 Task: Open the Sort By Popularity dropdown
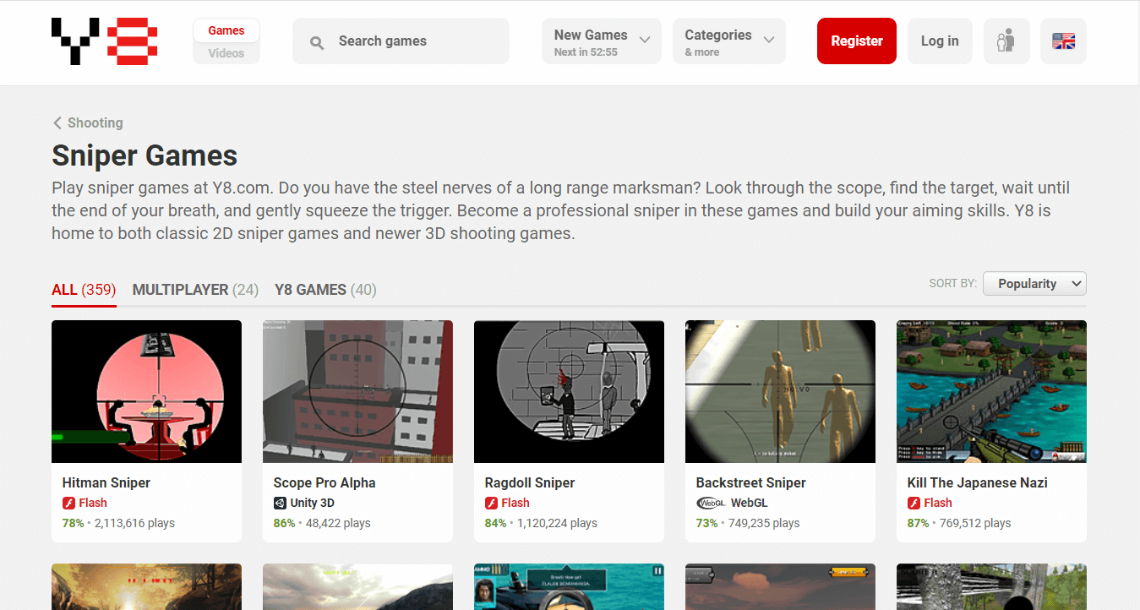coord(1034,284)
